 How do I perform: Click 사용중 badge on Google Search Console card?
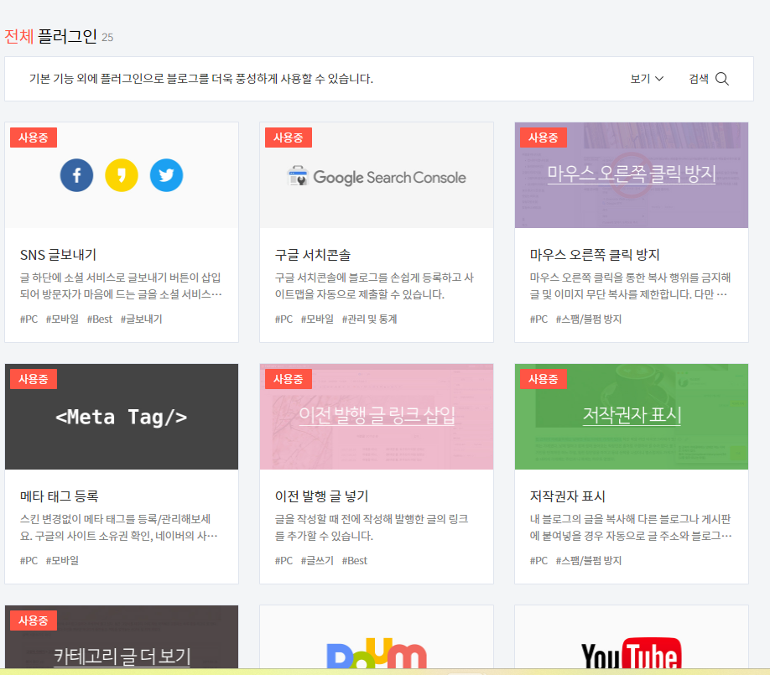tap(289, 138)
